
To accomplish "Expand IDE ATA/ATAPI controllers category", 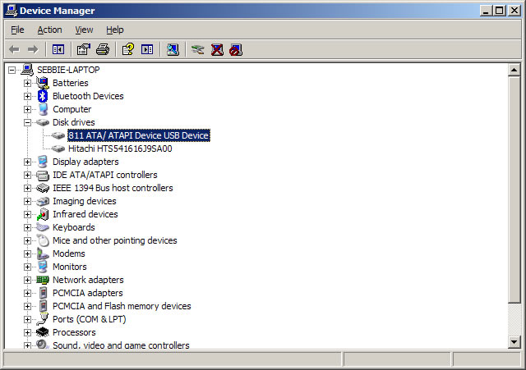I will point(27,175).
